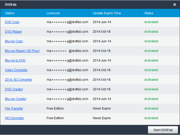Select the 2D to 3D Converter expire date
The image size is (180, 135).
[102, 80]
